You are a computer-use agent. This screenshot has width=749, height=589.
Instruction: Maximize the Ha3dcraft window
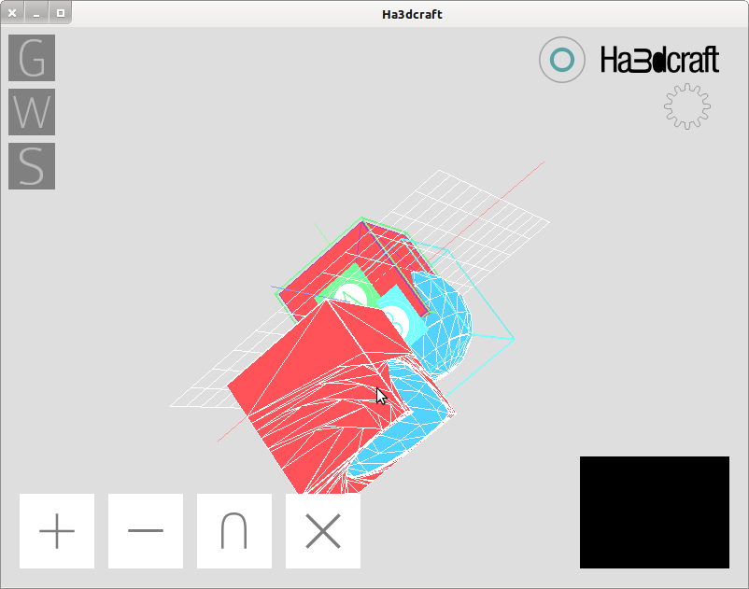60,13
